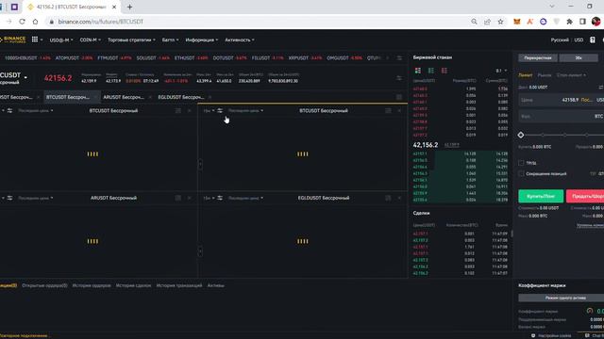
Task: Maximize the top-left BTCUSDT chart panel
Action: tap(178, 111)
